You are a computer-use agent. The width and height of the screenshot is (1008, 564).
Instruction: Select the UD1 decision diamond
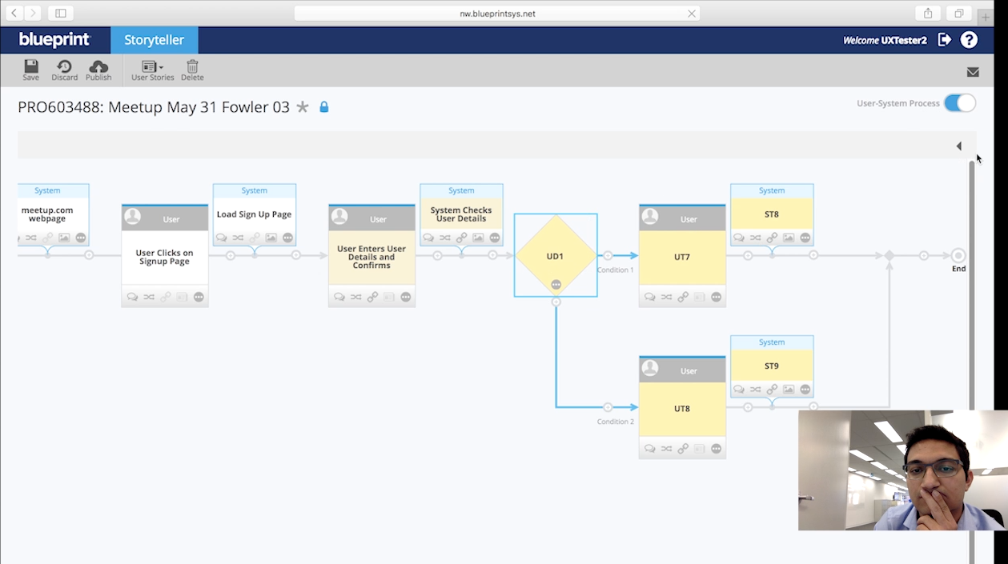point(556,255)
